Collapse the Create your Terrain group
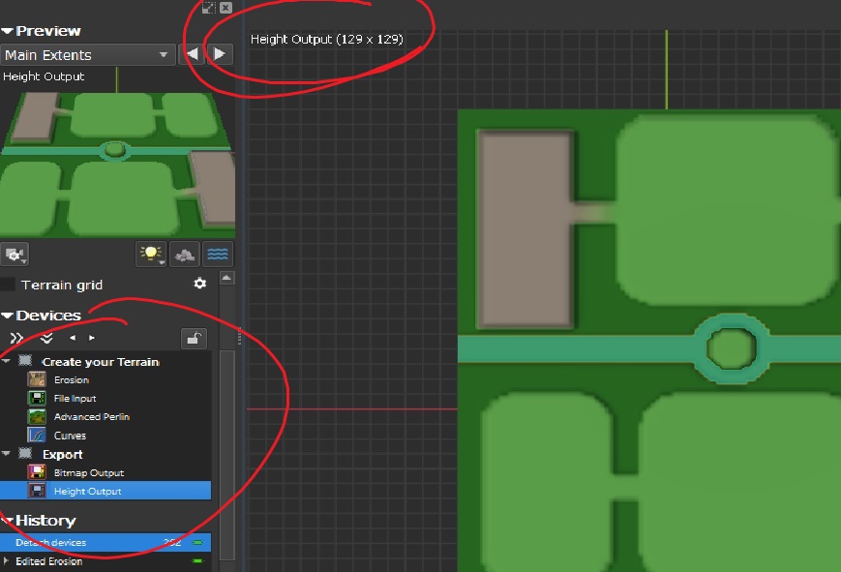The image size is (841, 572). click(6, 361)
